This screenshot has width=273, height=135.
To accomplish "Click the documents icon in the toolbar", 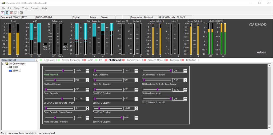I will click(7, 13).
